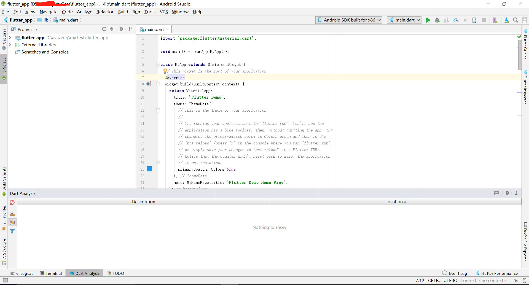
Task: Open the profiler speedometer icon
Action: point(456,20)
